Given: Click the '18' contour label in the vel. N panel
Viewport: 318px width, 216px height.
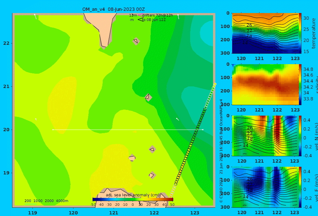Looking at the screenshot, I should [250, 139].
